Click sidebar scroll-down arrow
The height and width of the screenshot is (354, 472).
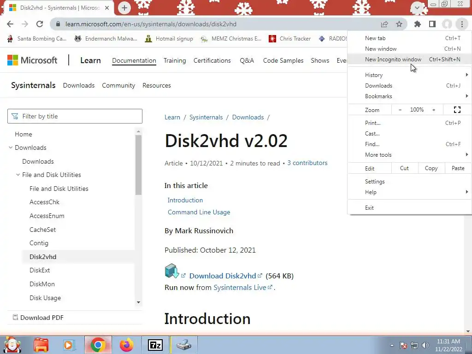pos(138,302)
